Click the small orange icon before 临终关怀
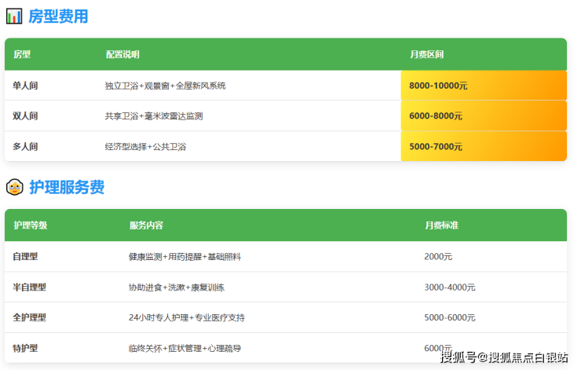 [x=131, y=348]
